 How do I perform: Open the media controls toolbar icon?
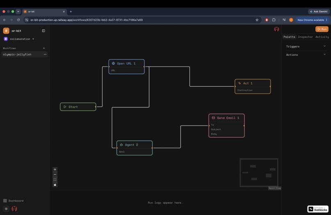point(284,20)
